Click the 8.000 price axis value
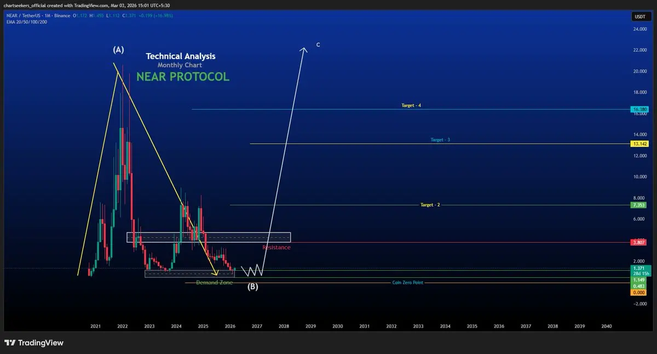This screenshot has height=354, width=657. point(640,198)
